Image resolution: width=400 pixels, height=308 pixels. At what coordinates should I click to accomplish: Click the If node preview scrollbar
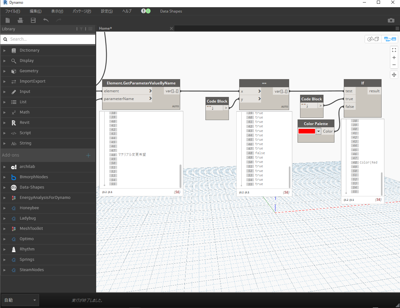click(x=382, y=184)
